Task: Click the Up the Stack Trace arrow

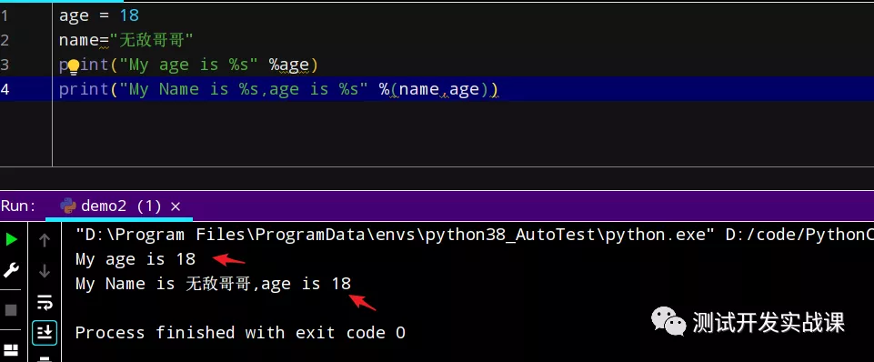Action: point(45,240)
